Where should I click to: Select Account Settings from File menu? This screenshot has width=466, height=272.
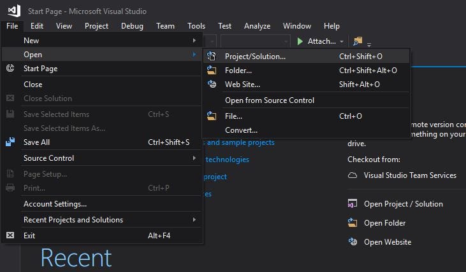click(x=55, y=204)
